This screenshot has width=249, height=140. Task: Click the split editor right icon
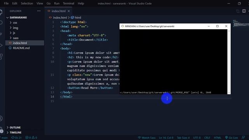click(x=244, y=11)
